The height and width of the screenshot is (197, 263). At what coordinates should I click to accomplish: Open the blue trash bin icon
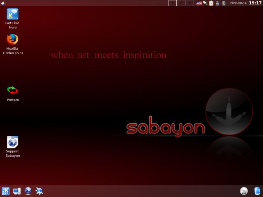pyautogui.click(x=257, y=191)
